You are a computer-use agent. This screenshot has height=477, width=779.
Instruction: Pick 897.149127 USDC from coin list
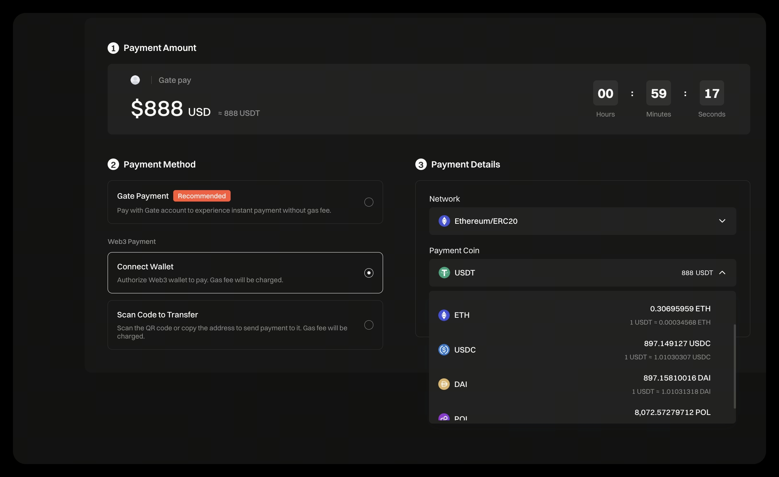pos(677,344)
